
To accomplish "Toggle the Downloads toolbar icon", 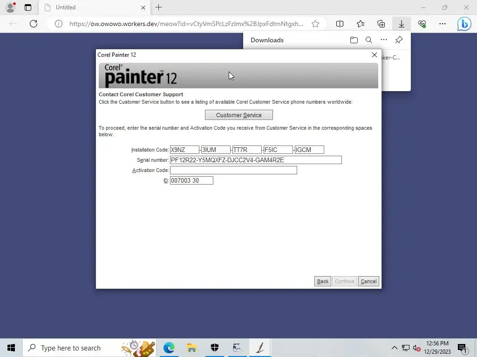I will 402,24.
